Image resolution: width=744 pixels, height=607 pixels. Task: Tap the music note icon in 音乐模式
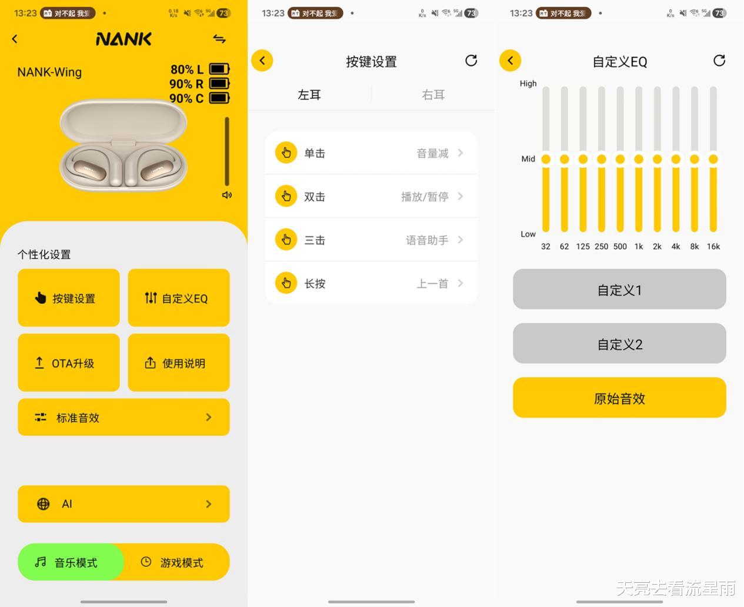click(x=41, y=562)
